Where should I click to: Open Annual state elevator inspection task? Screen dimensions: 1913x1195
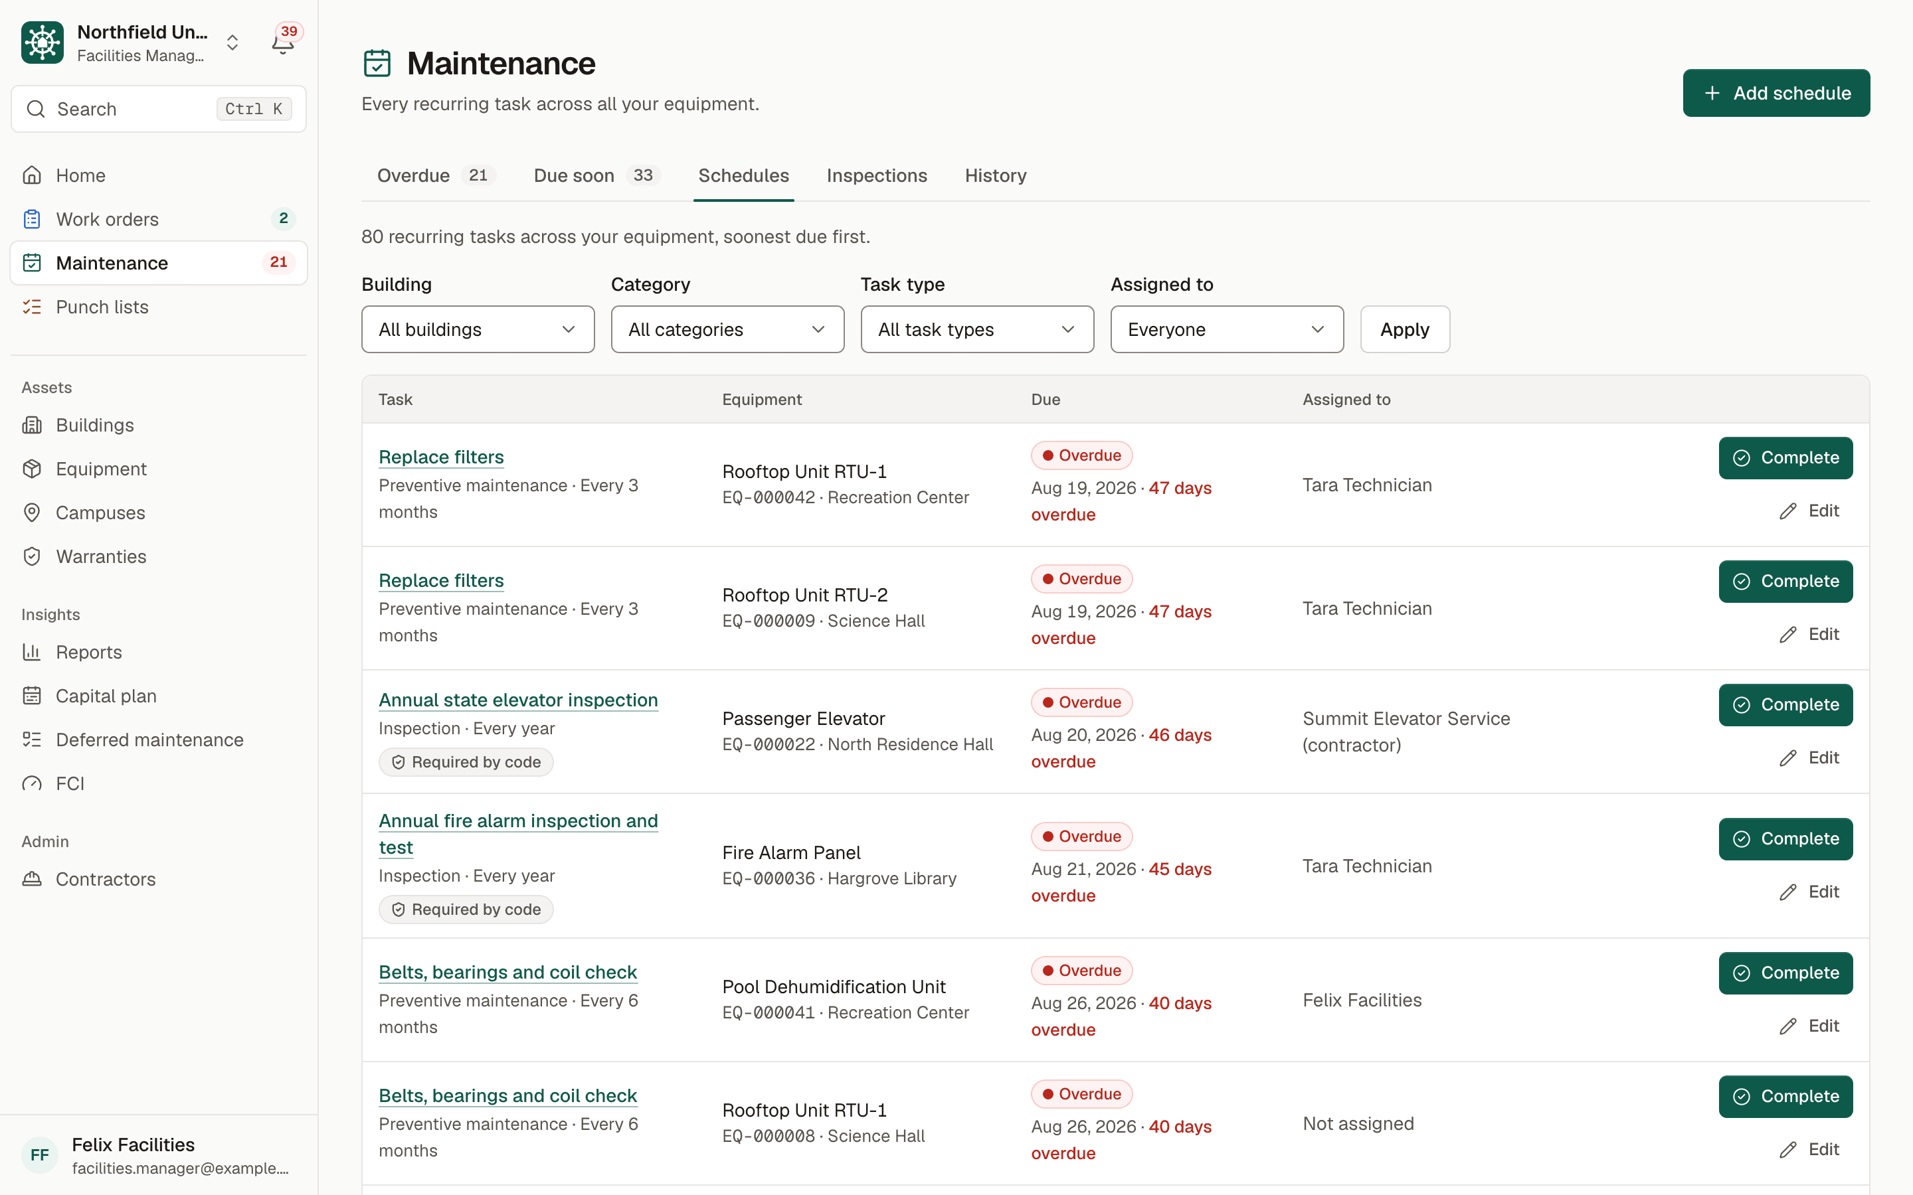point(519,700)
